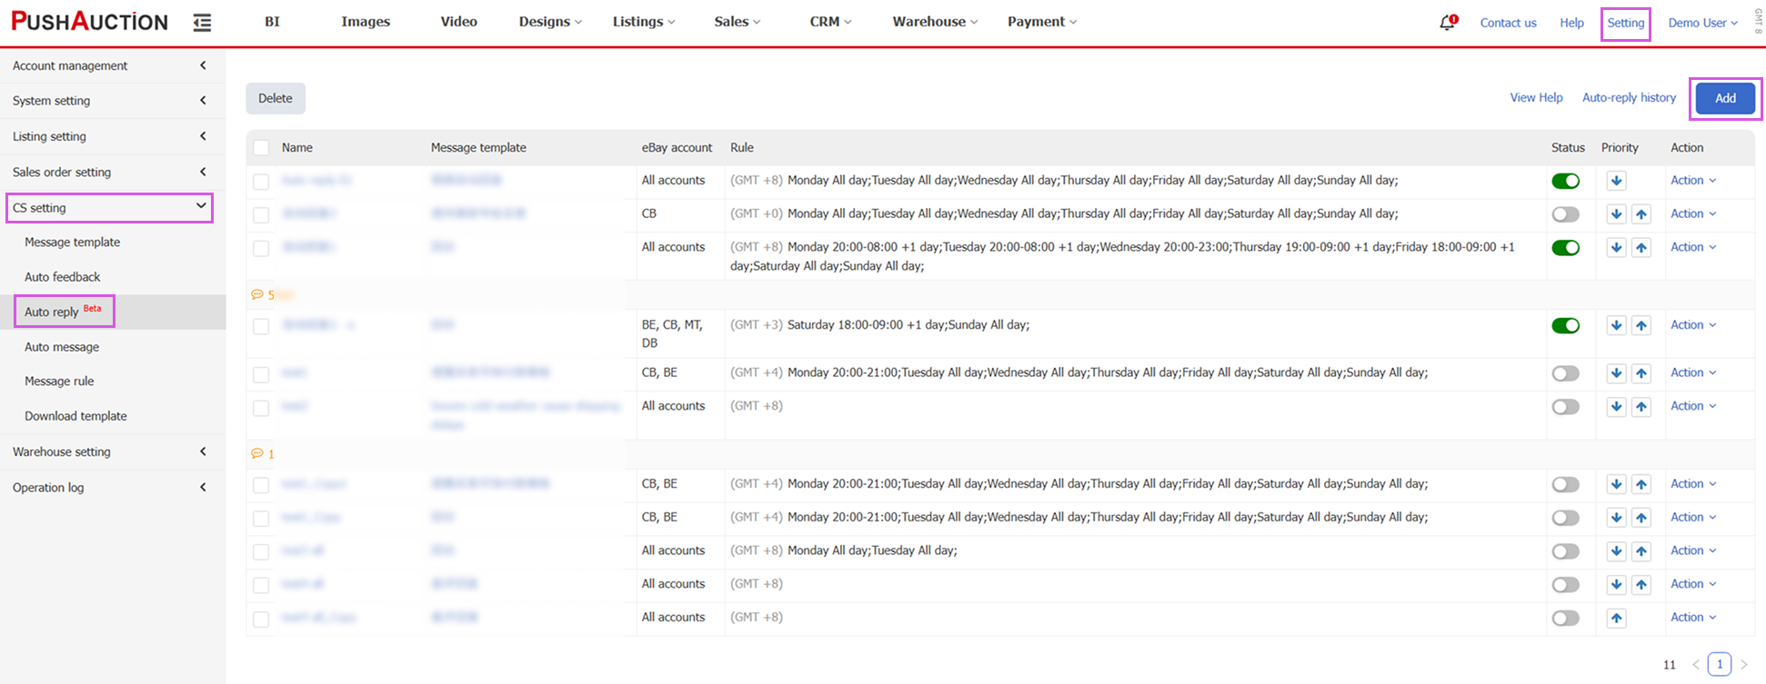This screenshot has width=1766, height=684.
Task: Collapse sidebar using hamburger menu icon
Action: pos(202,23)
